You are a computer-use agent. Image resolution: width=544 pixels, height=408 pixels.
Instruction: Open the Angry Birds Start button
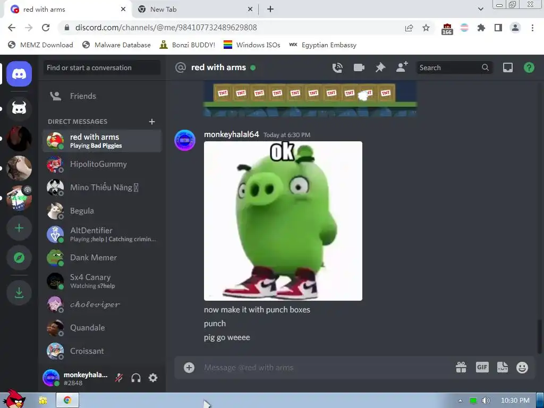pyautogui.click(x=13, y=399)
